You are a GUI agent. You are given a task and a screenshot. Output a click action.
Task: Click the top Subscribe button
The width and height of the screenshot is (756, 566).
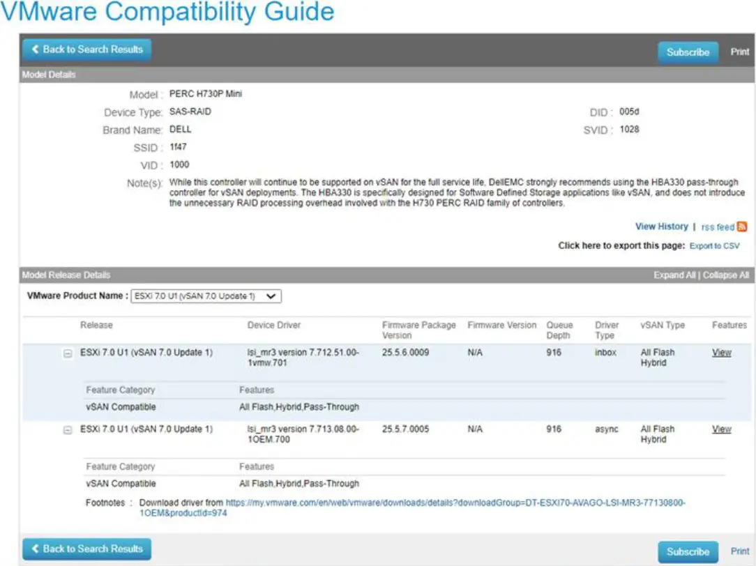pos(688,52)
